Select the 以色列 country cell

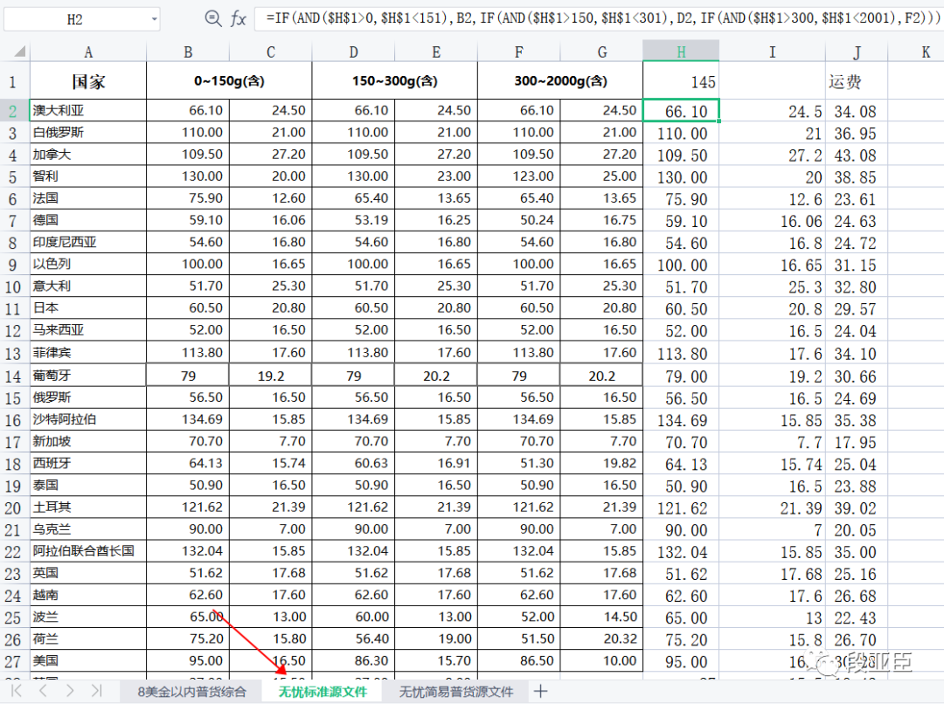coord(88,264)
